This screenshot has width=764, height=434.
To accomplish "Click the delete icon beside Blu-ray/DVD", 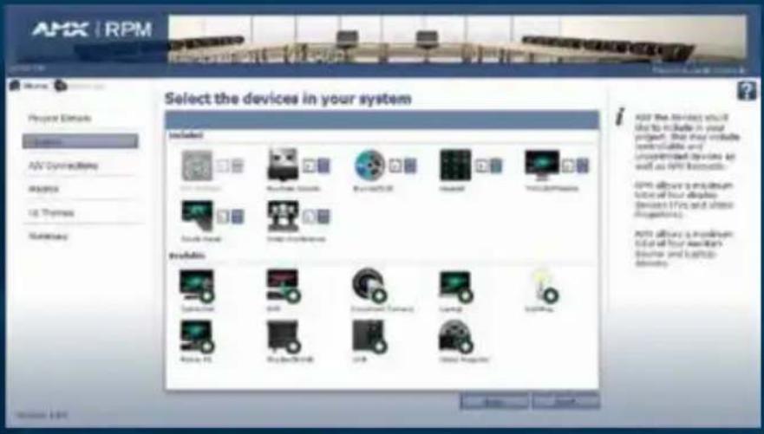I will click(410, 166).
